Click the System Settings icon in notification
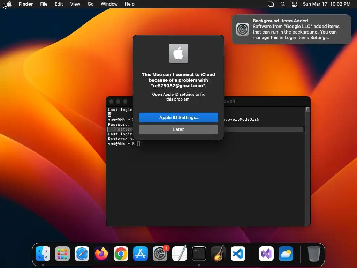This screenshot has width=357, height=268. tap(243, 29)
